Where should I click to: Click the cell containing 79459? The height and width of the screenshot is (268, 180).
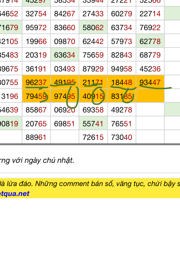[x=36, y=96]
